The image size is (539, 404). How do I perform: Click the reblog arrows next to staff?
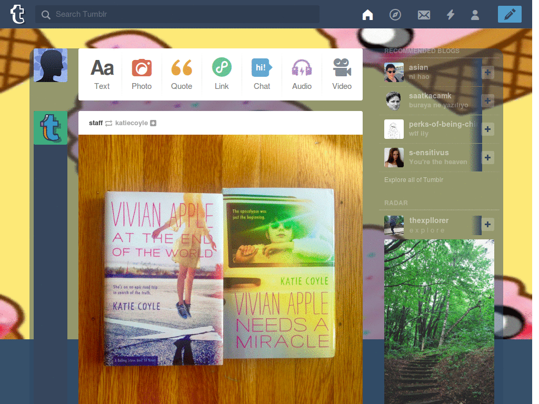coord(108,123)
